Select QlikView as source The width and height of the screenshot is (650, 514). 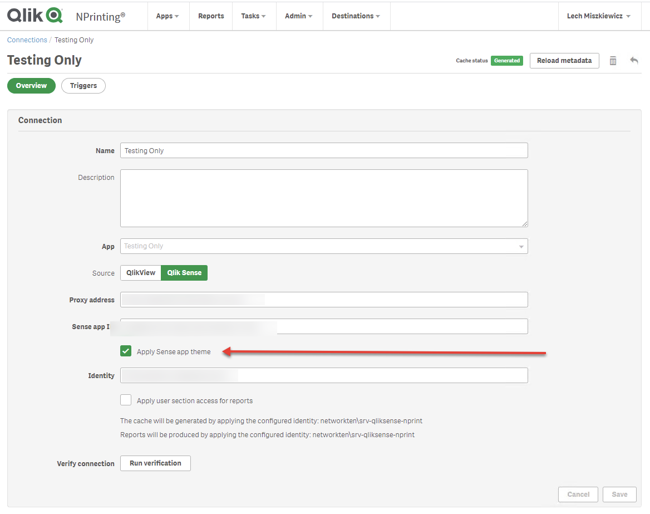point(141,273)
